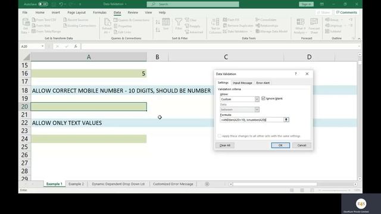Click Consolidate
381x214 pixels.
tap(266, 20)
